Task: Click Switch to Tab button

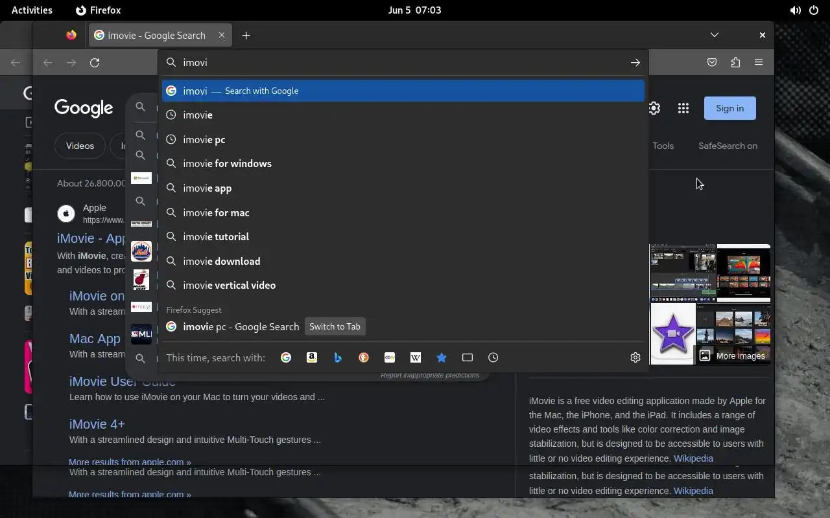Action: tap(335, 326)
